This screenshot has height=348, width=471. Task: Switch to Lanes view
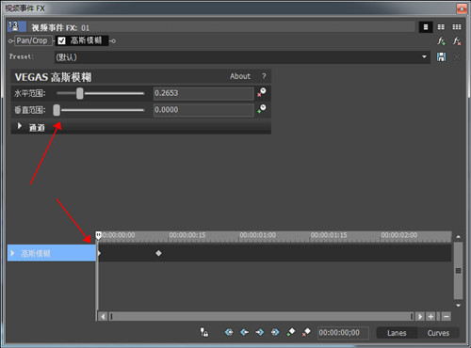pos(397,333)
